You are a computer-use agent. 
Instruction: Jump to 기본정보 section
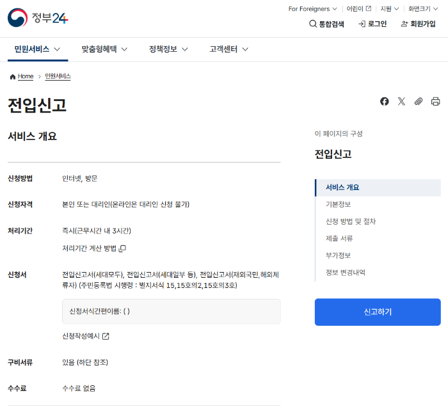339,205
